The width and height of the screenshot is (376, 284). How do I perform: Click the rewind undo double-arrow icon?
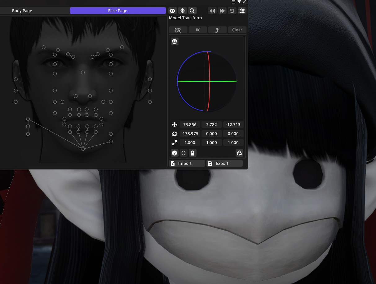click(212, 11)
